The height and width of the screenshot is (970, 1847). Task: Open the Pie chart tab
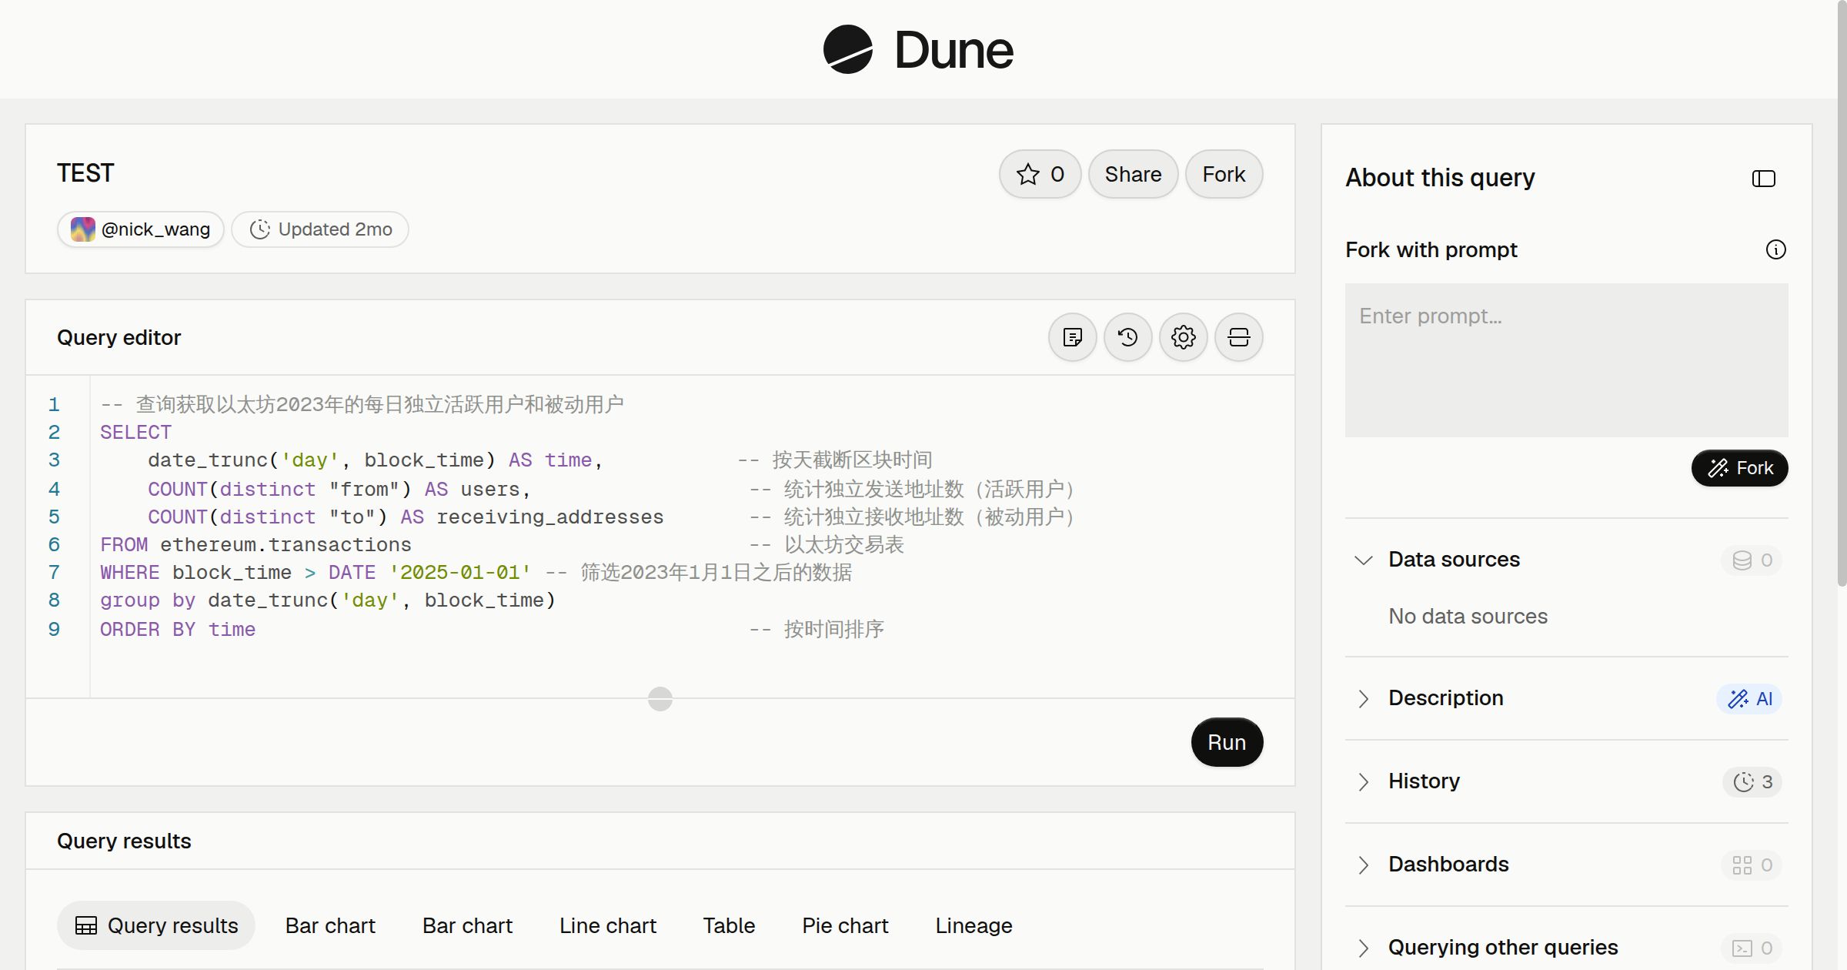coord(845,925)
